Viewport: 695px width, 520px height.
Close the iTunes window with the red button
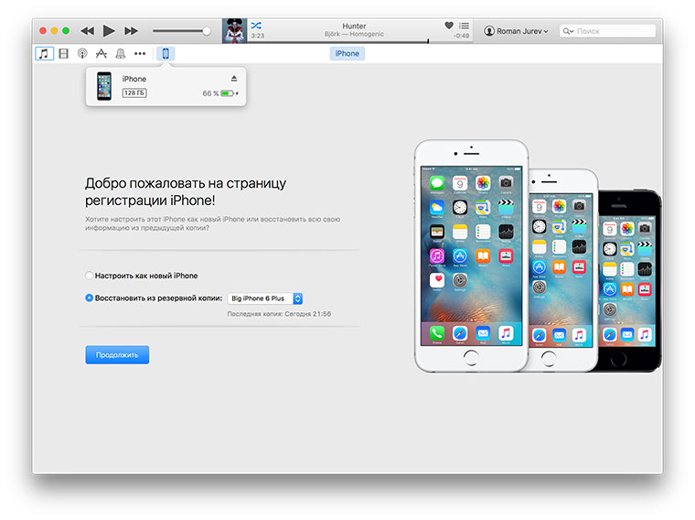[x=43, y=30]
